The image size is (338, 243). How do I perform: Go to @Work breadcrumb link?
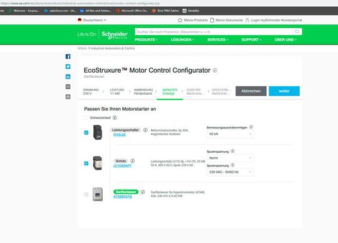tap(82, 48)
